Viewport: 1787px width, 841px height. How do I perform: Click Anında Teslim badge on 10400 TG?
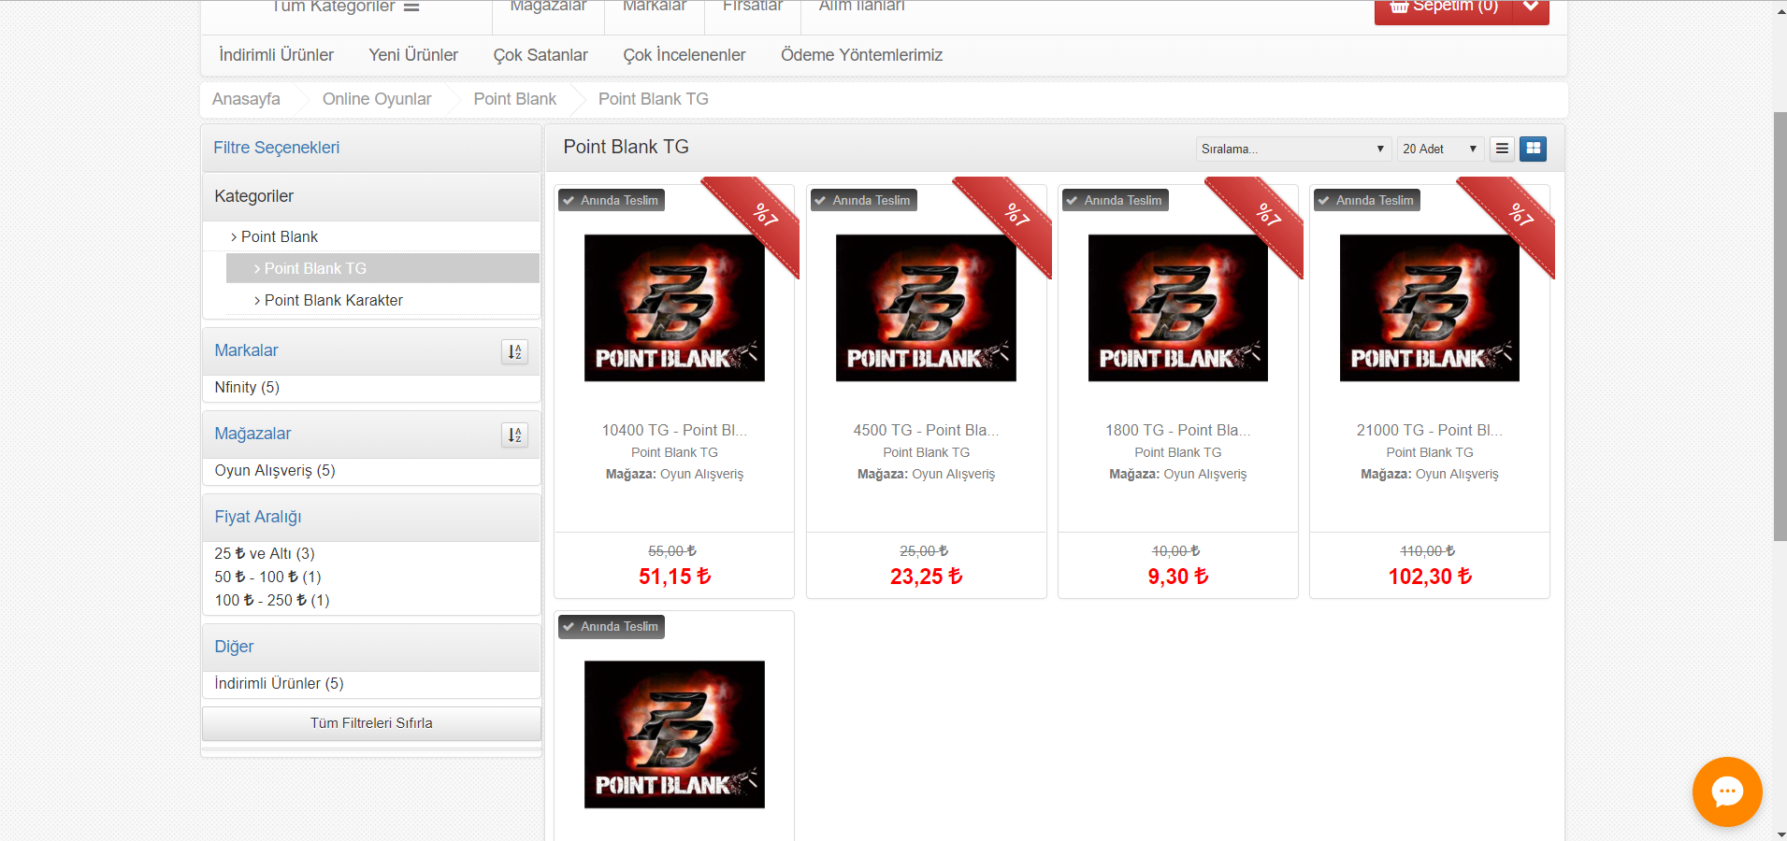point(612,200)
